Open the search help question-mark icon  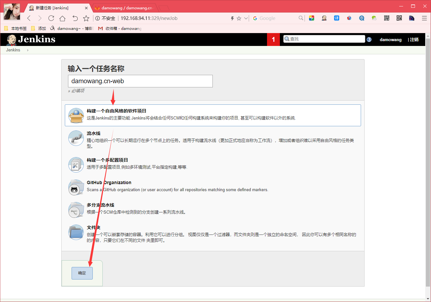pyautogui.click(x=369, y=40)
